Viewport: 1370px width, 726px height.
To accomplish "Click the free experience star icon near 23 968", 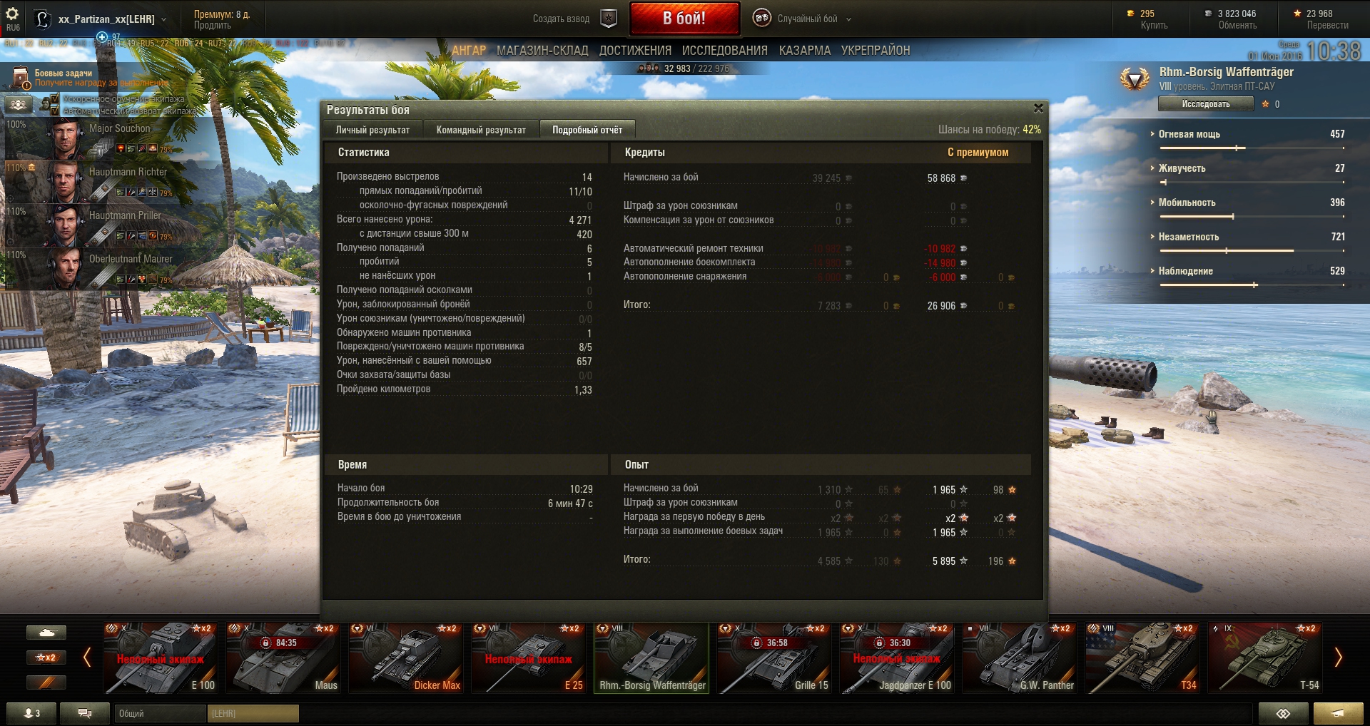I will click(1297, 14).
